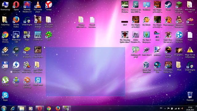Select the Fraps desktop shortcut

(x=27, y=36)
